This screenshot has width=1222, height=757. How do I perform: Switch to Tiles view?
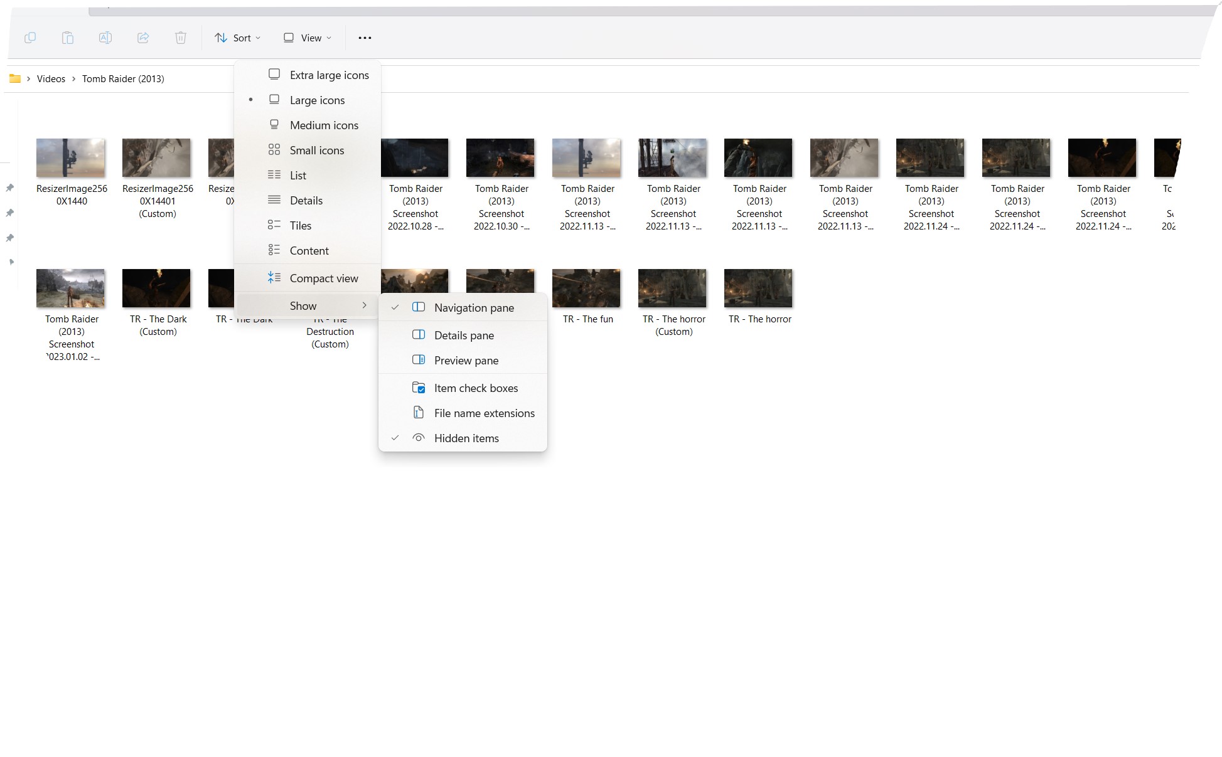tap(308, 225)
